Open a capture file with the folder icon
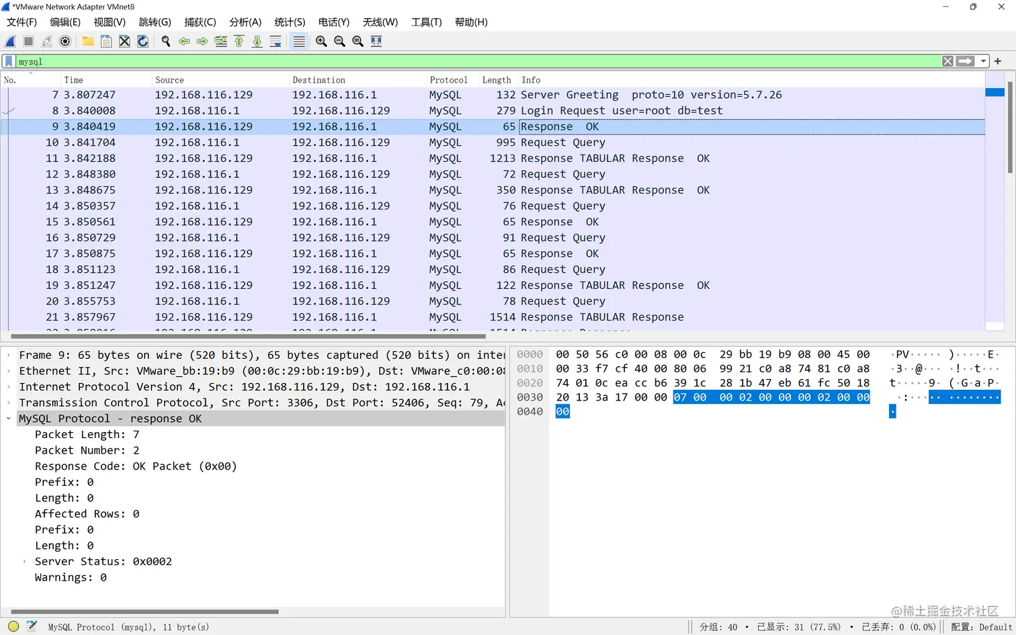Viewport: 1016px width, 635px height. (x=88, y=42)
